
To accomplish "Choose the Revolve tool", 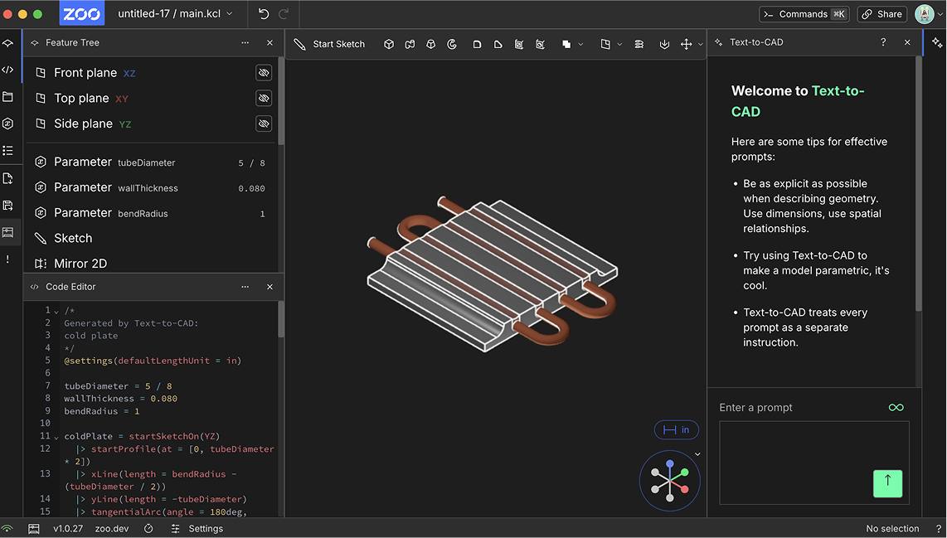I will 452,44.
